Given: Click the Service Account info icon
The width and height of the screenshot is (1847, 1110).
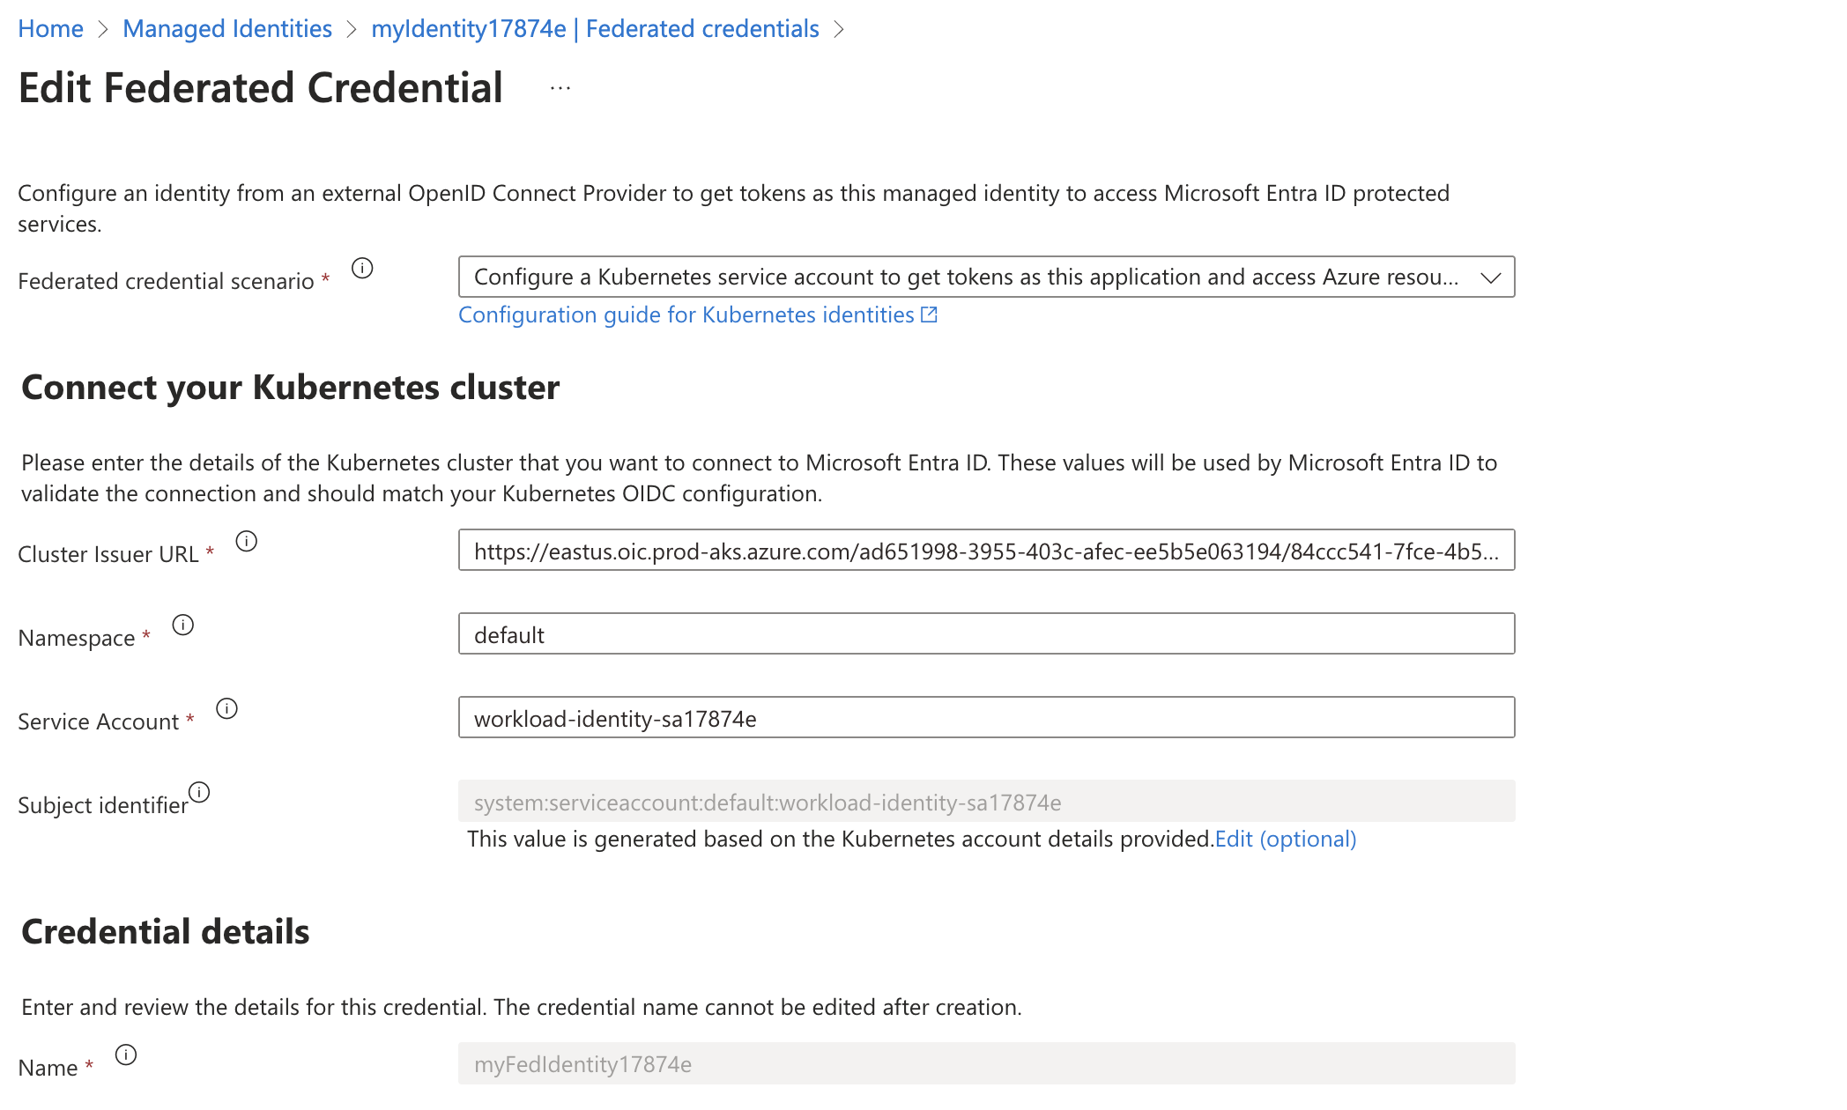Looking at the screenshot, I should tap(227, 708).
